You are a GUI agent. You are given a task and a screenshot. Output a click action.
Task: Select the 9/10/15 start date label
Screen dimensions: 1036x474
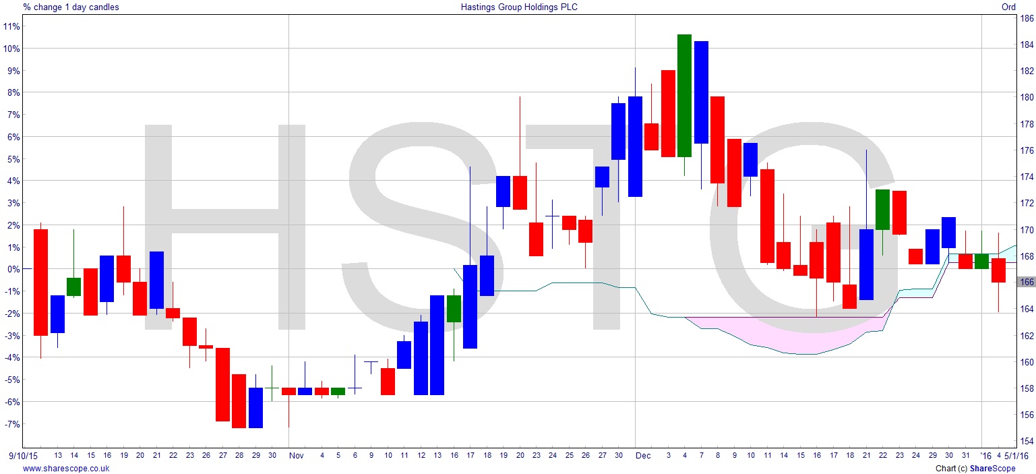[x=23, y=455]
